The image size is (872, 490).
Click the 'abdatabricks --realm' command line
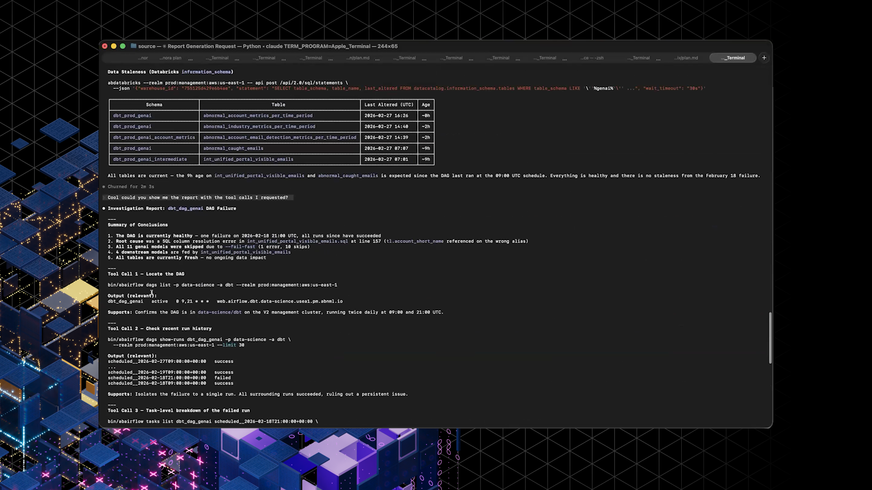(228, 83)
